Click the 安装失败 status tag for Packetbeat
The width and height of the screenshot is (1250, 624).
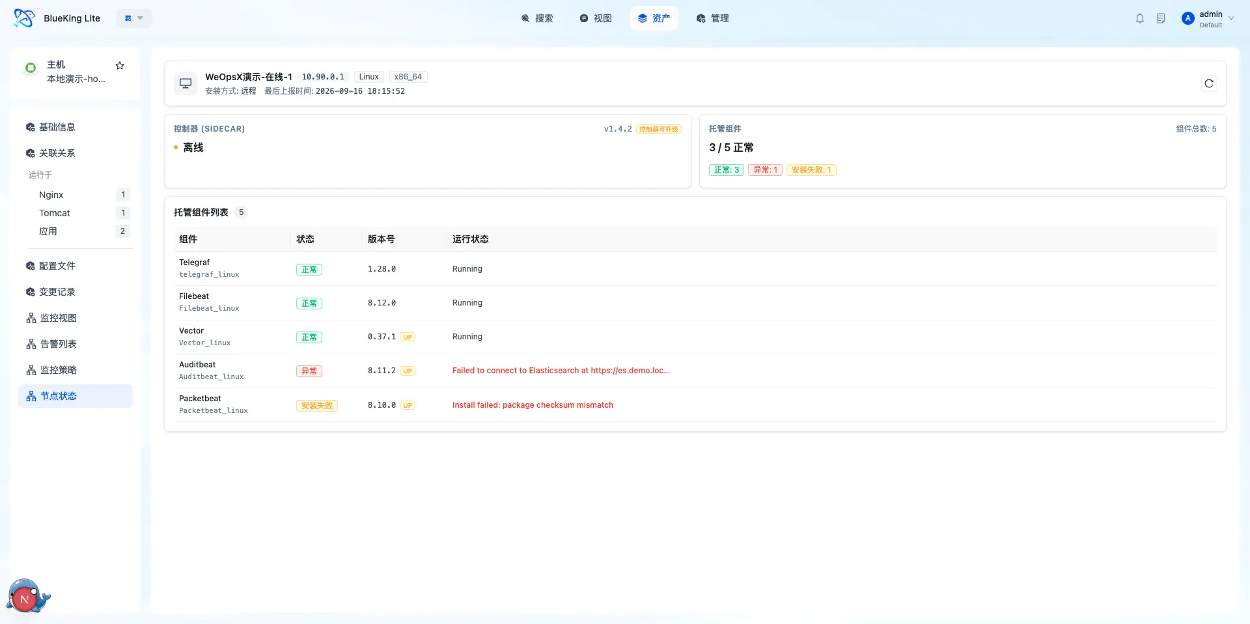coord(317,405)
